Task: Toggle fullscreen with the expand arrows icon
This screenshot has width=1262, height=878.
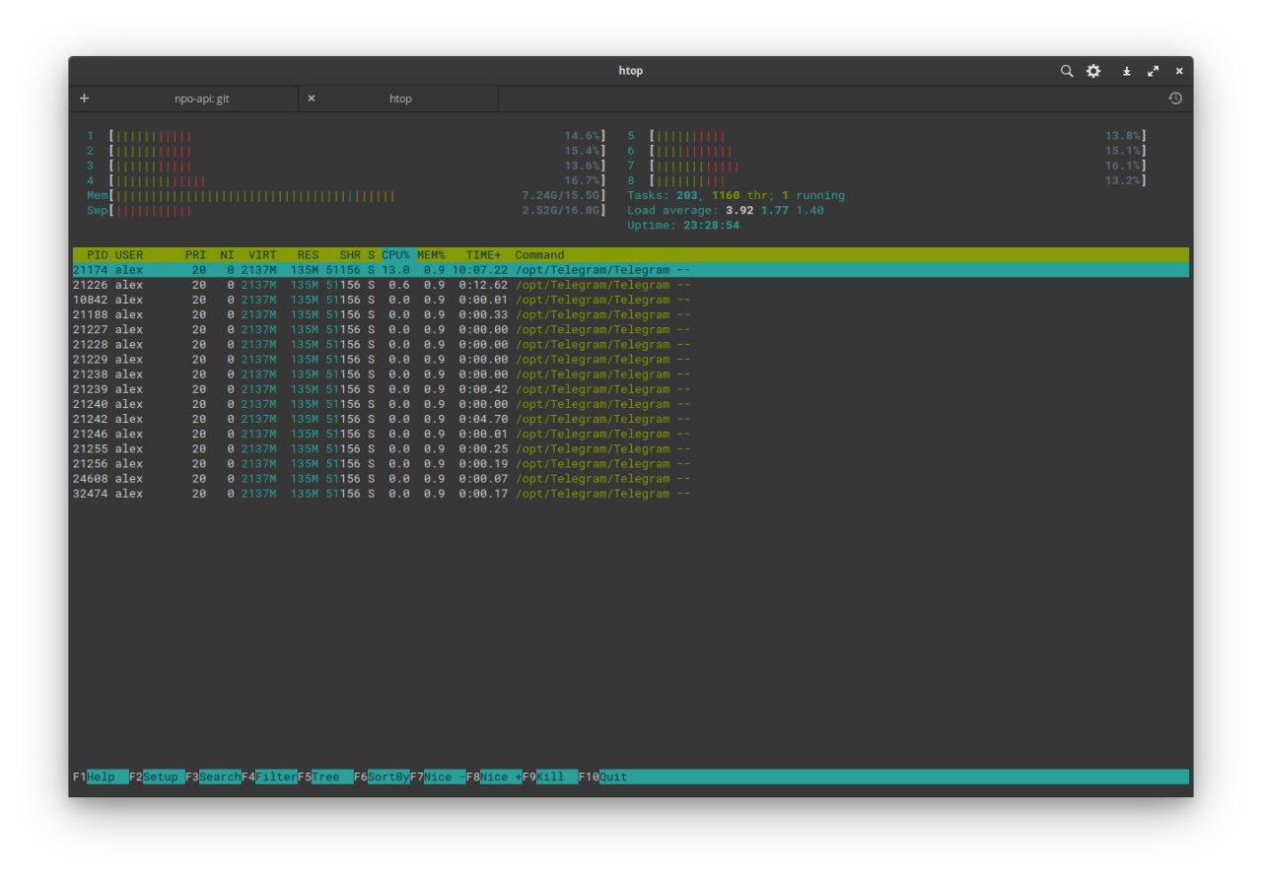Action: (x=1154, y=71)
